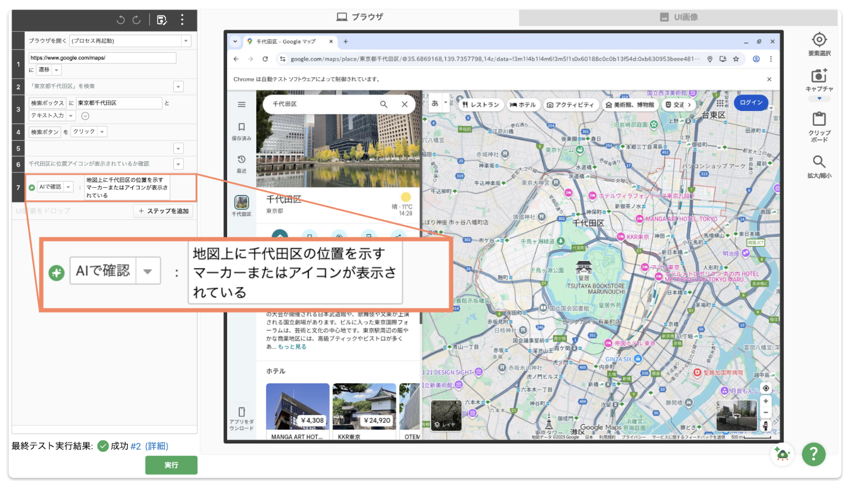
Task: Zoom out on the map with minus
Action: (x=765, y=413)
